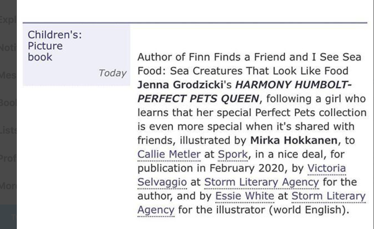Click the bold Mirka Hokkanen illustrator name
This screenshot has height=229, width=374.
[x=294, y=141]
